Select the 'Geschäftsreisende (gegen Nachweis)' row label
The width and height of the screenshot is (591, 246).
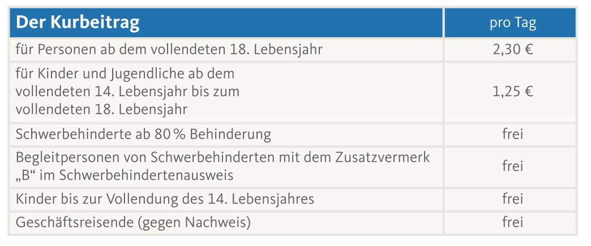coord(133,222)
